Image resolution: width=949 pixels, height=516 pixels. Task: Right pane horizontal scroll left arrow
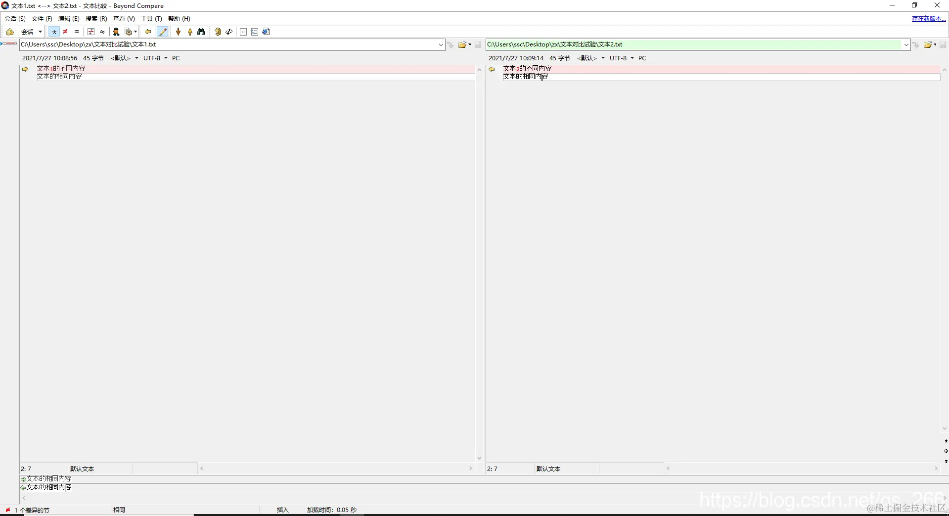click(x=668, y=469)
